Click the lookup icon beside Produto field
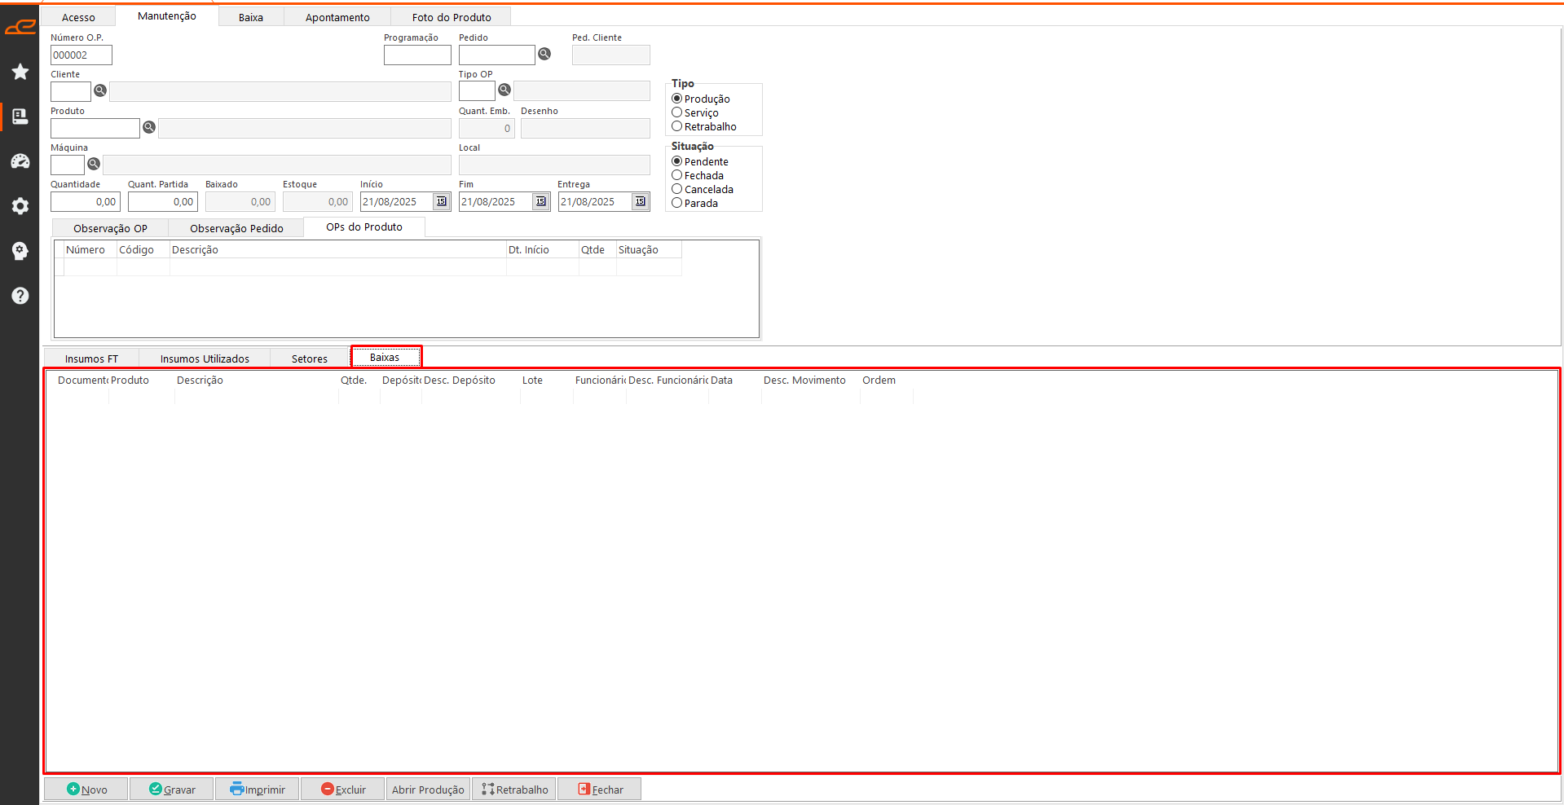 click(149, 127)
